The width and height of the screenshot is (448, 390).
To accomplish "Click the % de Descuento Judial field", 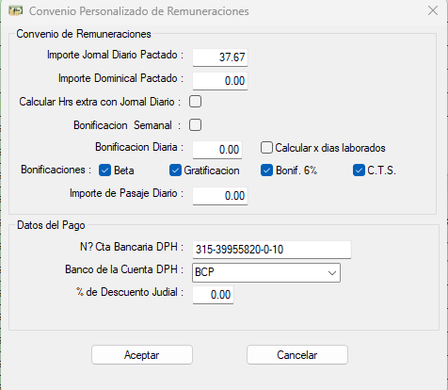I will point(213,295).
